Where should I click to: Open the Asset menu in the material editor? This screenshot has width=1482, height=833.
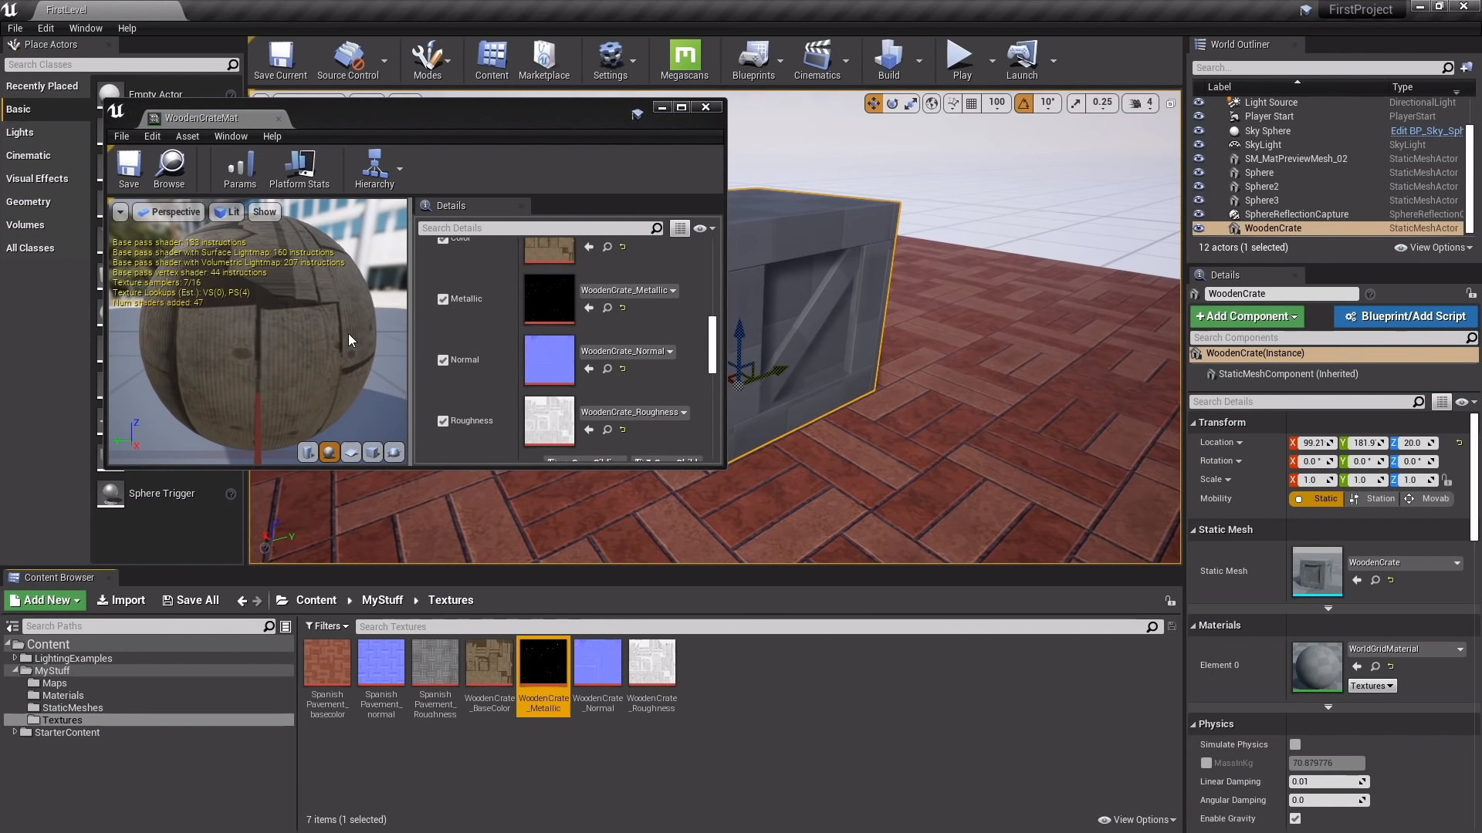point(187,137)
